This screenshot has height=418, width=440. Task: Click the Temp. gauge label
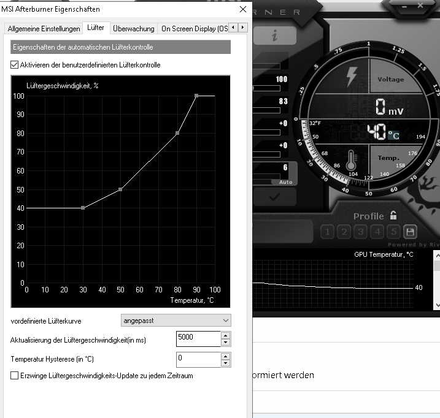pos(388,158)
